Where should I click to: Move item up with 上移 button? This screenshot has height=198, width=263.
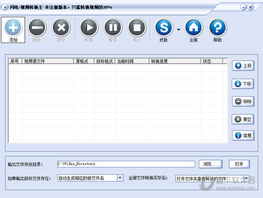click(x=243, y=66)
